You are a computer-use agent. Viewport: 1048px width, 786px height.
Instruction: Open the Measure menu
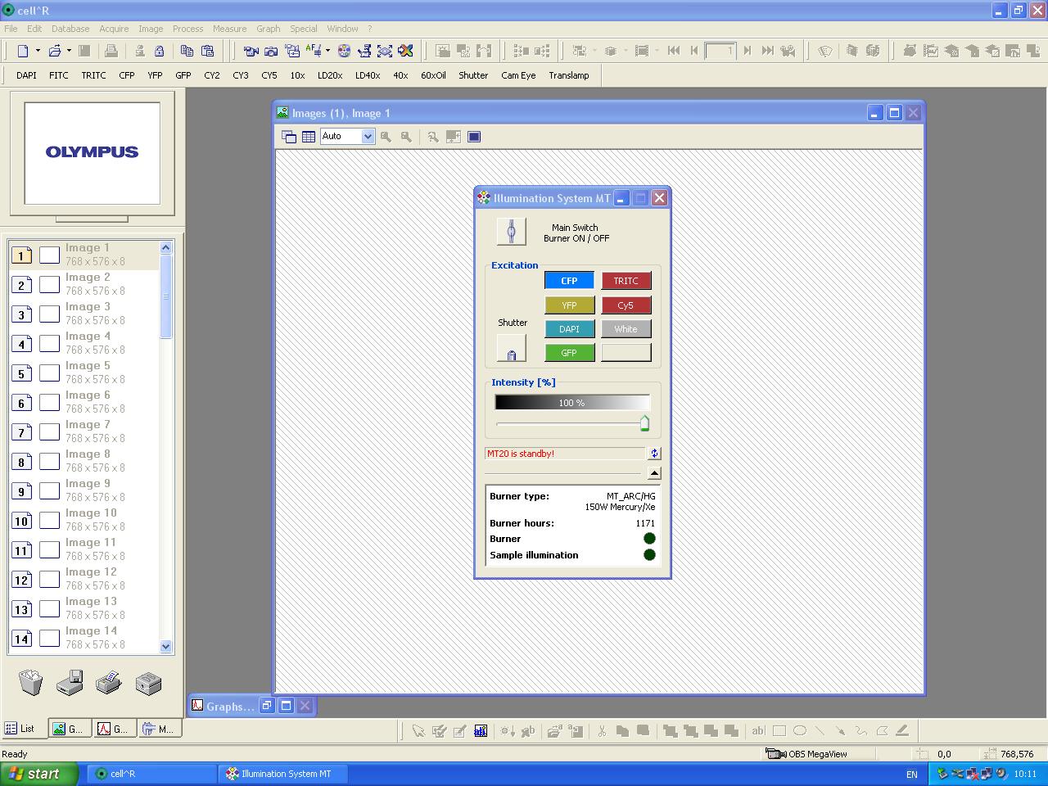(229, 29)
